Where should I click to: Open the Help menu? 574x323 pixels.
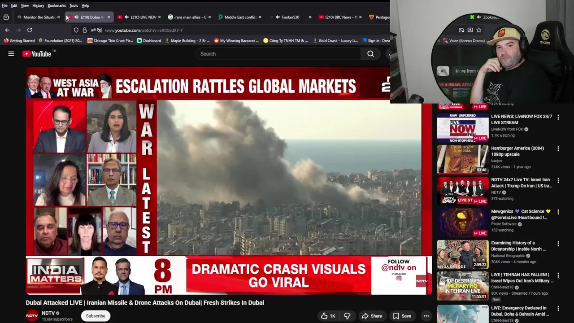[x=85, y=5]
